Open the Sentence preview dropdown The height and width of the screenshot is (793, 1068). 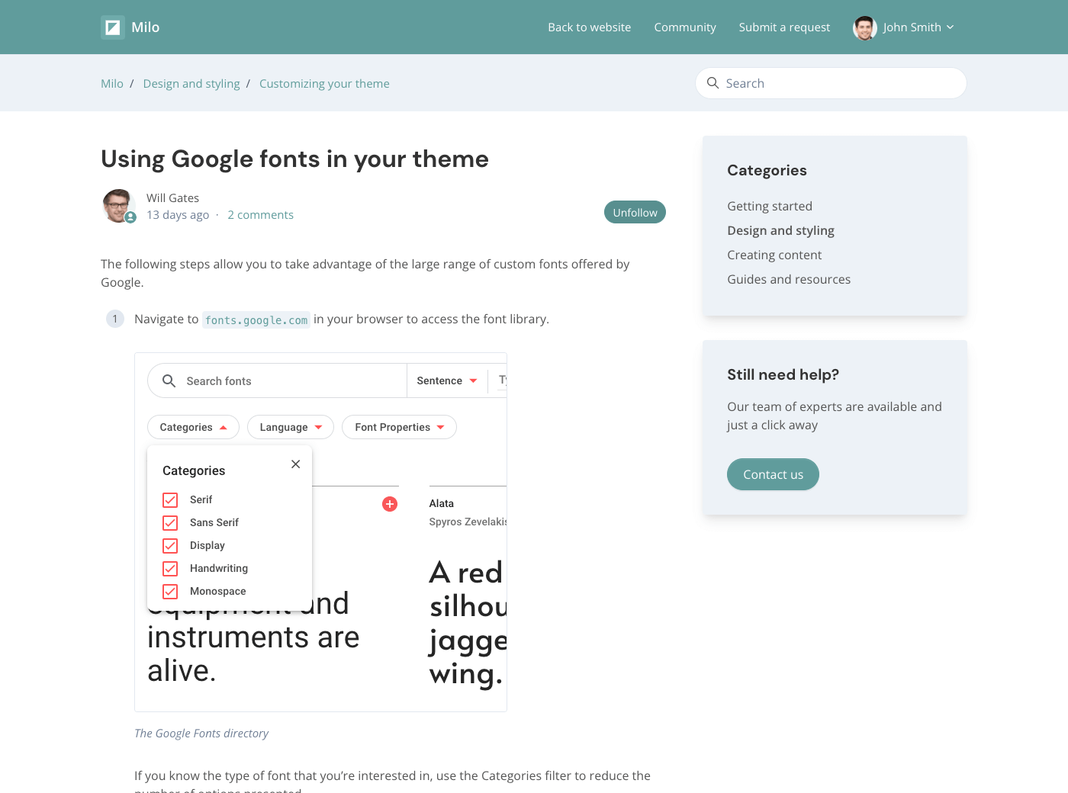coord(446,380)
